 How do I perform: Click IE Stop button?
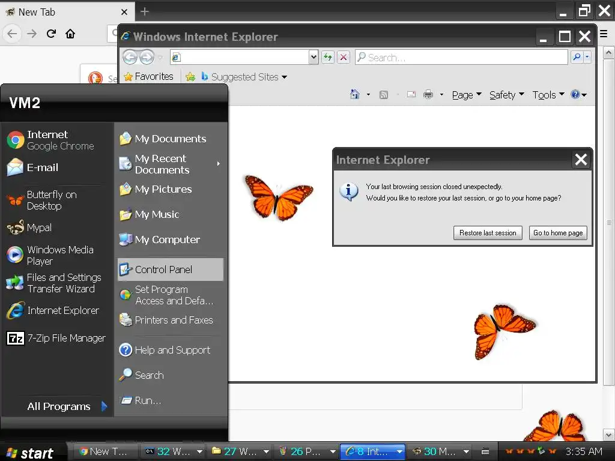343,57
